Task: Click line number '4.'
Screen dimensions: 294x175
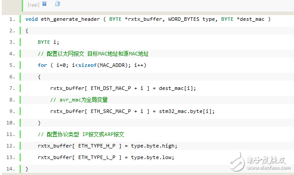Action: tap(12, 54)
